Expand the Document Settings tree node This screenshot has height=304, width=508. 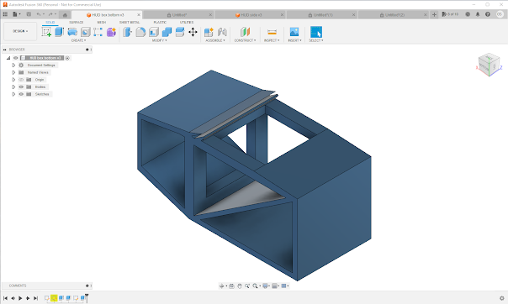pos(13,65)
